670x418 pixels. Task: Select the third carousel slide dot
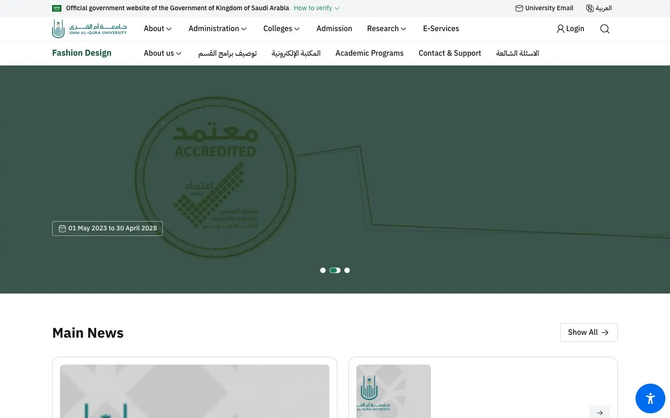coord(347,270)
